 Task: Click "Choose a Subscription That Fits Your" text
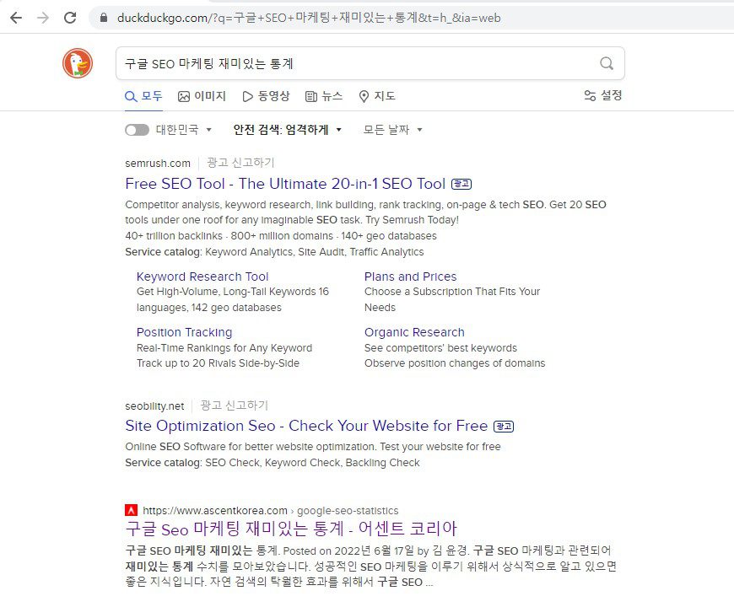452,292
